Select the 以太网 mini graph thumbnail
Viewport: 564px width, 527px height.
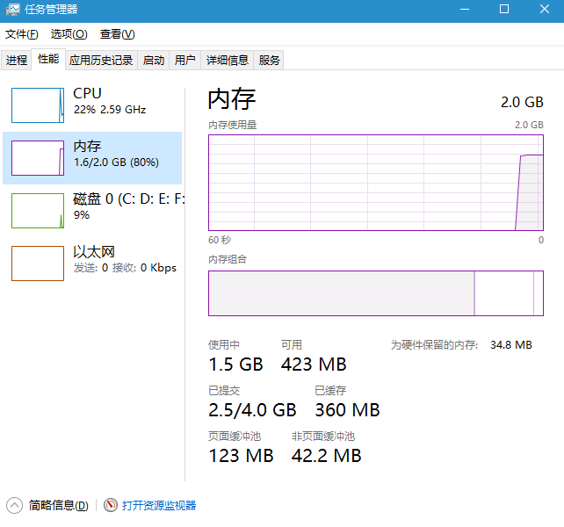(x=38, y=263)
